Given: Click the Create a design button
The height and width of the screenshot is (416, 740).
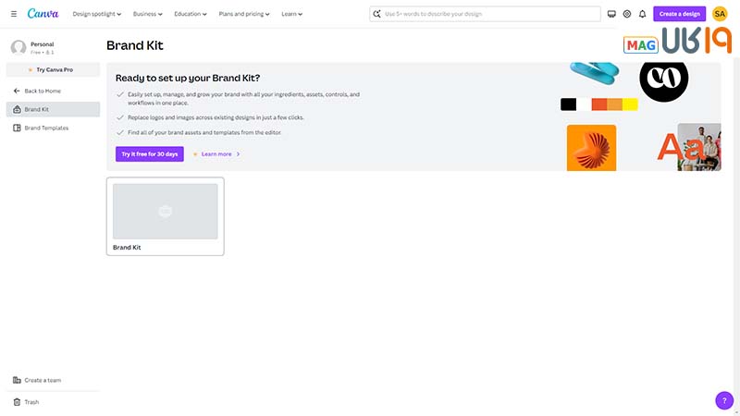Looking at the screenshot, I should click(x=680, y=14).
